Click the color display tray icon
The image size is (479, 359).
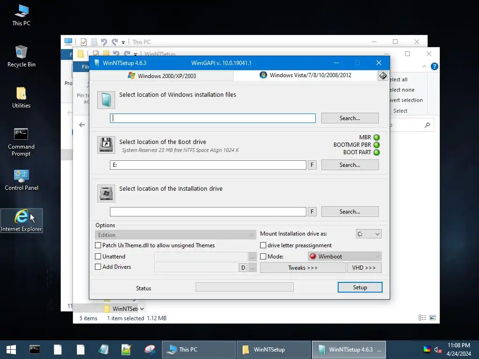coord(427,350)
